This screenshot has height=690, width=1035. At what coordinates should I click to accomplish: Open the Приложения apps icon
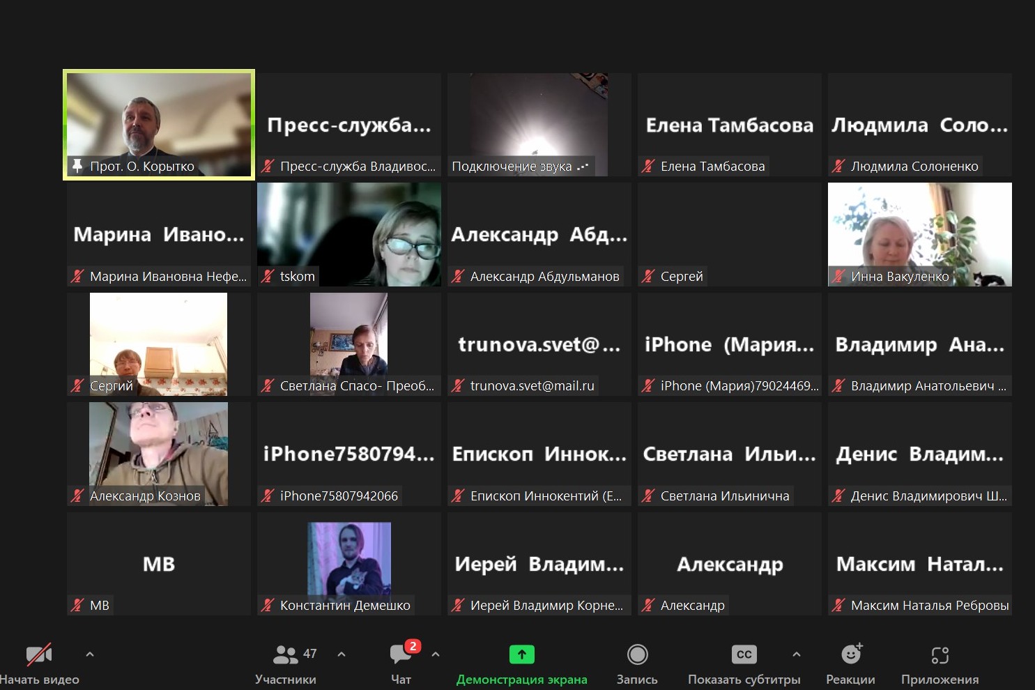coord(940,654)
